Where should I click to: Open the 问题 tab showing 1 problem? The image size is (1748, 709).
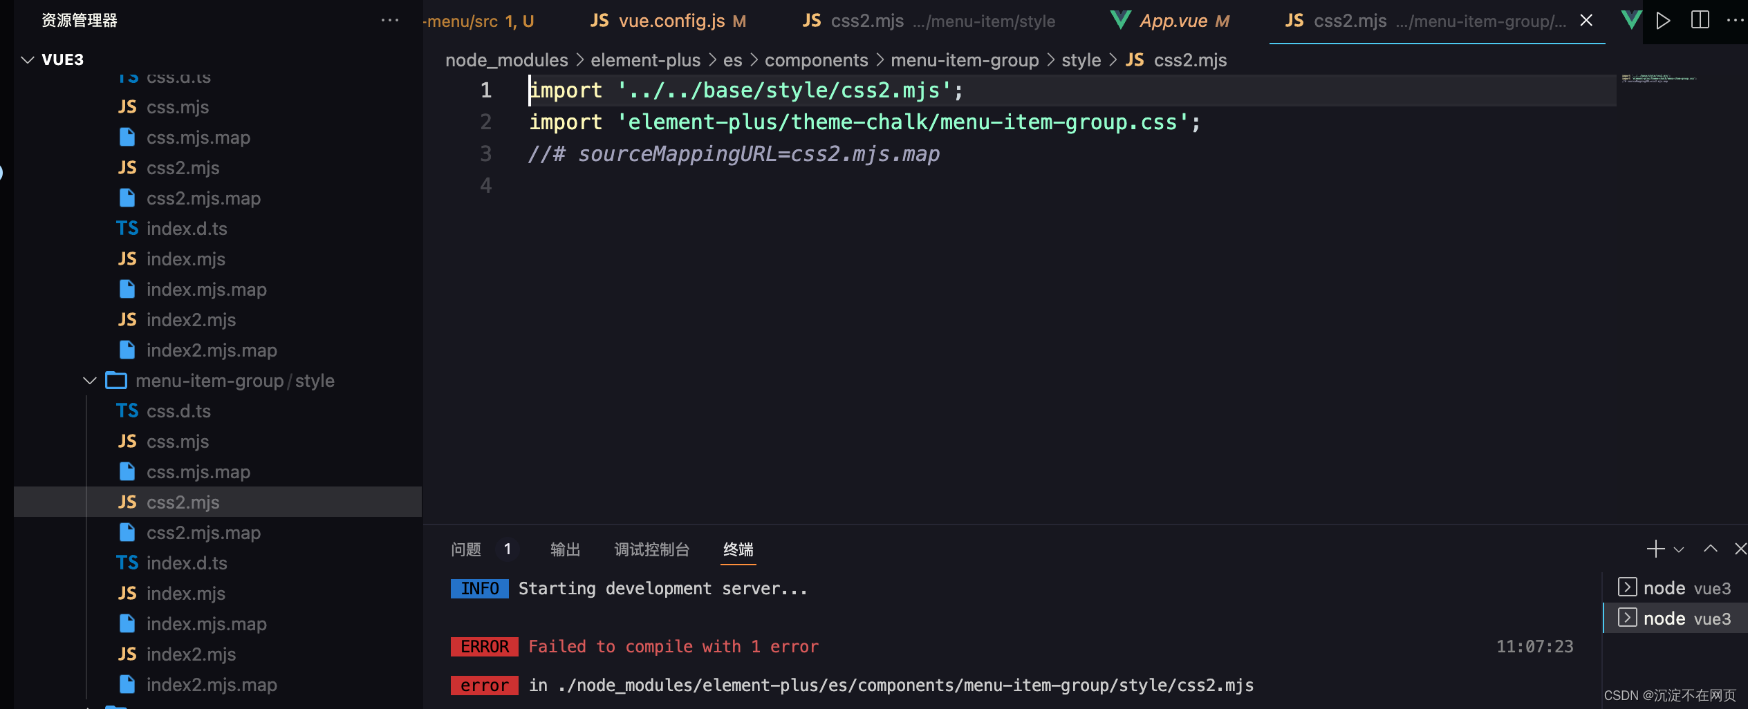pyautogui.click(x=467, y=549)
